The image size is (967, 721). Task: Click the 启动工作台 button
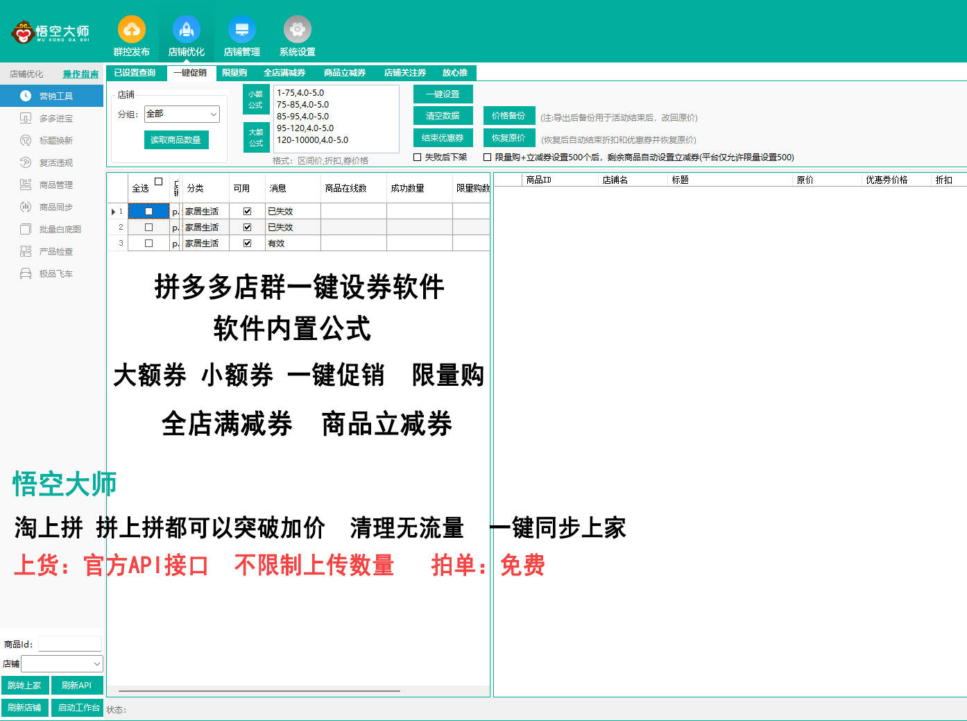click(x=77, y=707)
